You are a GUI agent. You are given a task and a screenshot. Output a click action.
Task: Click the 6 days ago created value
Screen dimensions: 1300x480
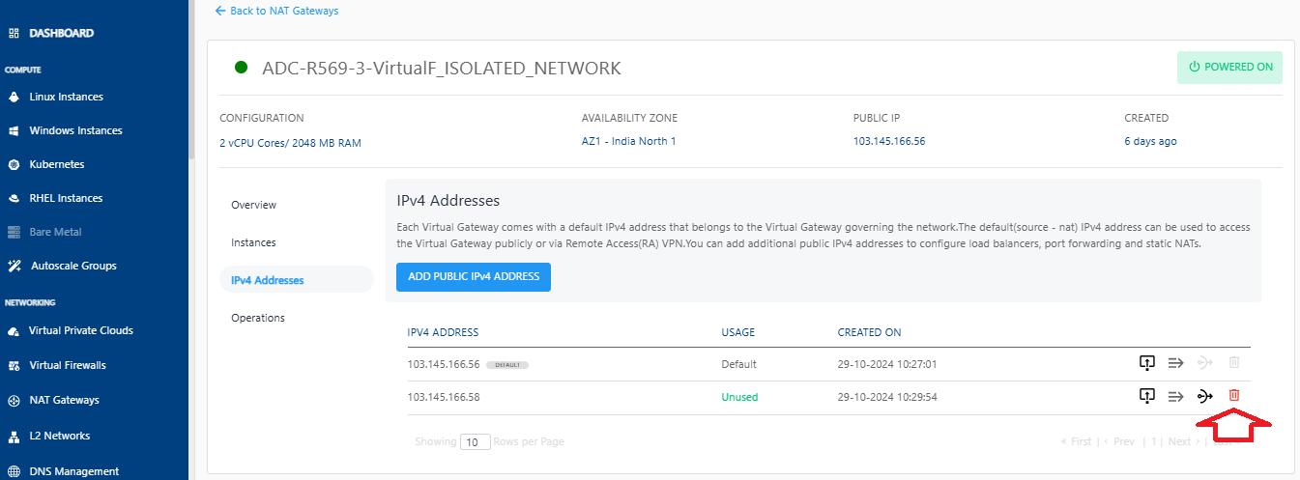[x=1150, y=141]
